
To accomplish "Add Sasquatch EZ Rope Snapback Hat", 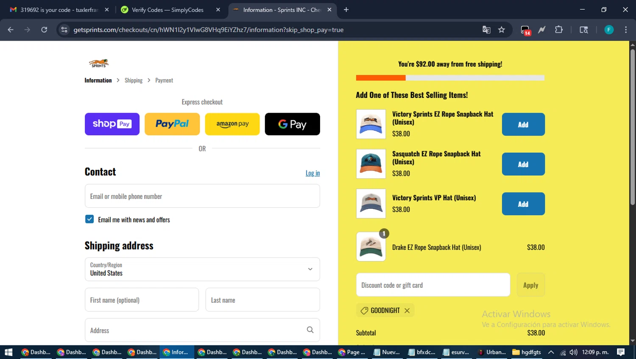I will click(x=523, y=164).
